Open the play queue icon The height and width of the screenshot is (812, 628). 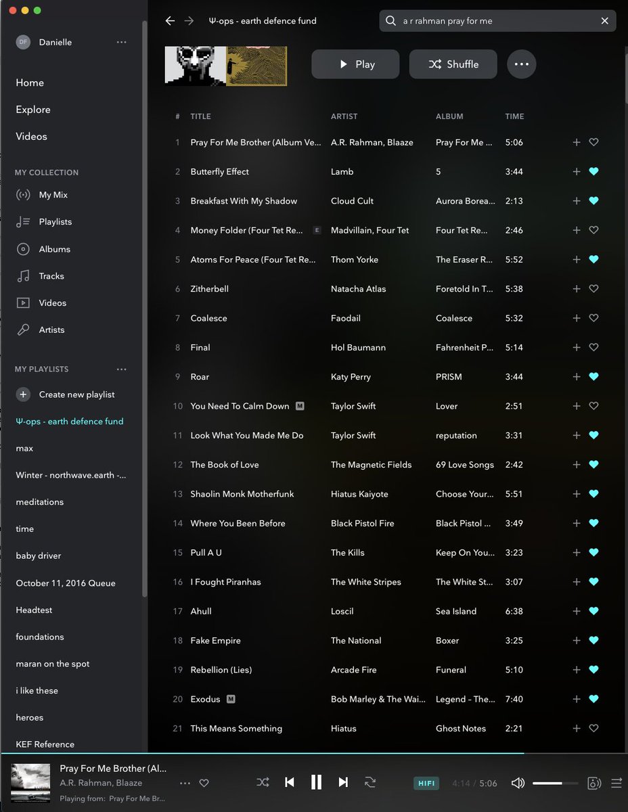[x=616, y=783]
